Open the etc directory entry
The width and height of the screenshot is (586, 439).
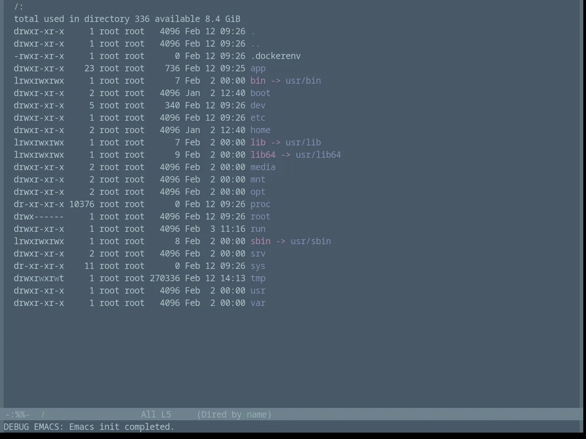point(258,118)
